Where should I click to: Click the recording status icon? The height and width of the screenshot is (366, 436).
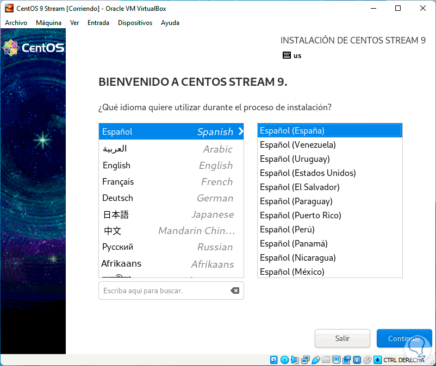(346, 360)
